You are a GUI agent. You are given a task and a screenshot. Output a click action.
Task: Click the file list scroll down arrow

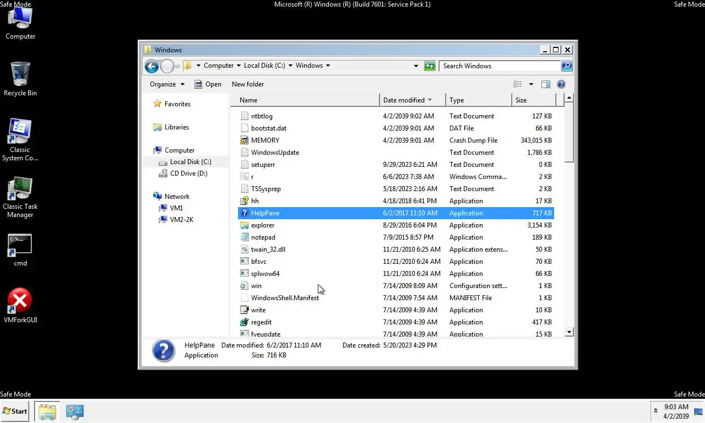[x=569, y=332]
